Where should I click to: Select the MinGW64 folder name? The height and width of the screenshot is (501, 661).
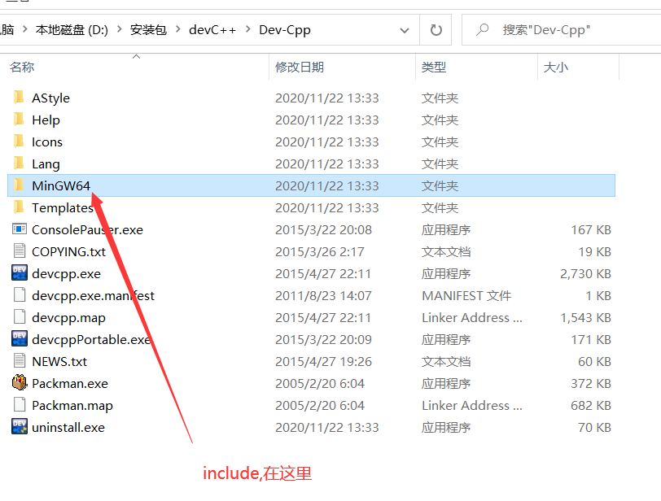[61, 185]
